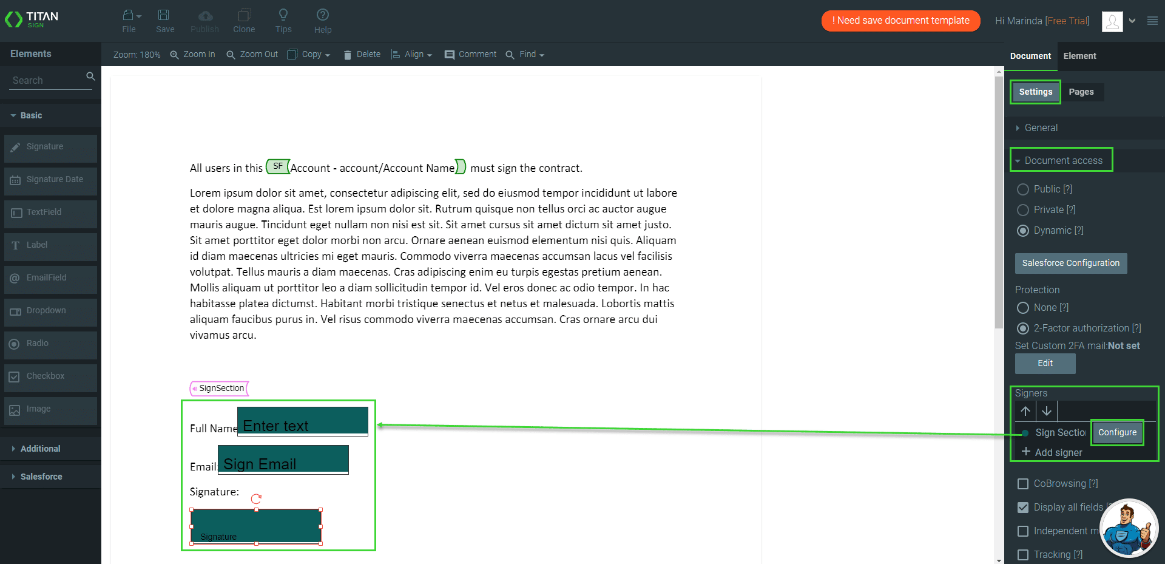Switch to the Element tab

tap(1079, 56)
